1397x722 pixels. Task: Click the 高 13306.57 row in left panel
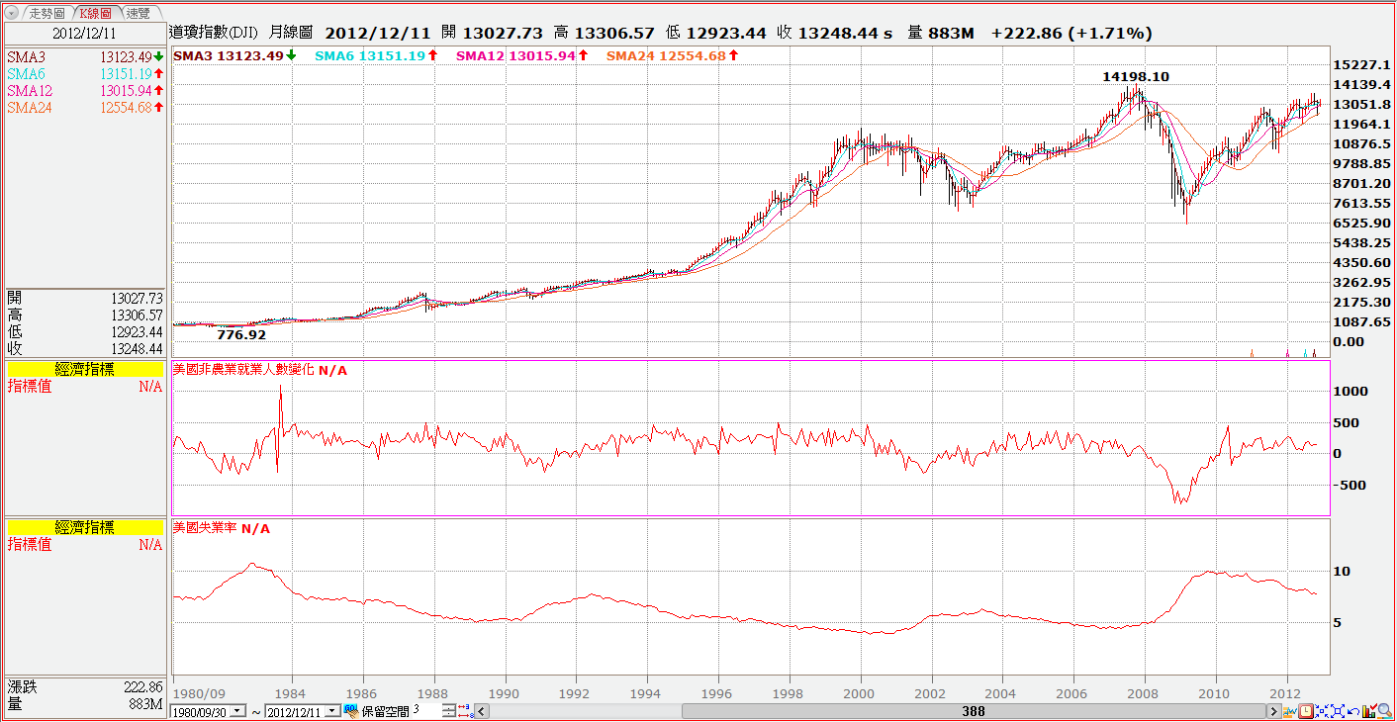click(x=85, y=315)
